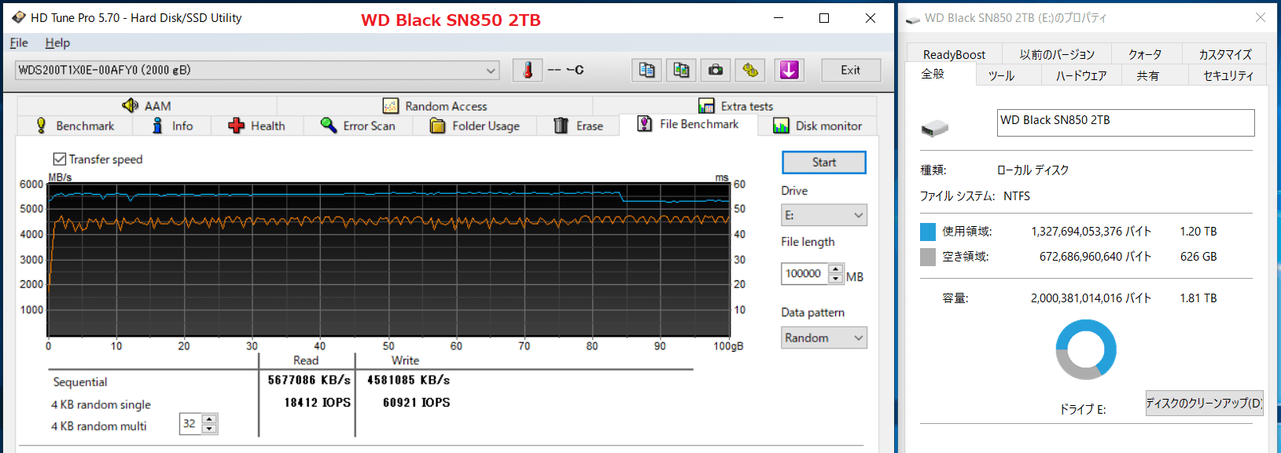Open the クォータ tab in properties
Viewport: 1281px width, 453px height.
(1145, 54)
